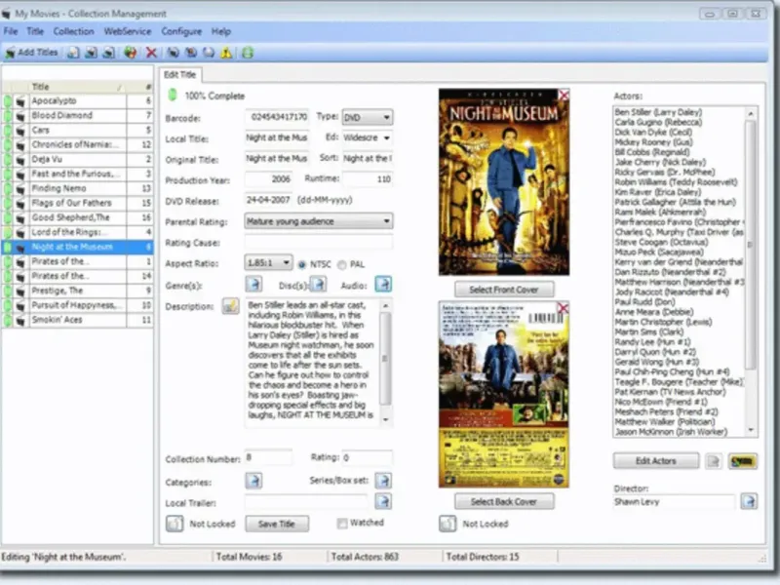Open the Categories editor icon
Viewport: 780px width, 585px height.
253,481
